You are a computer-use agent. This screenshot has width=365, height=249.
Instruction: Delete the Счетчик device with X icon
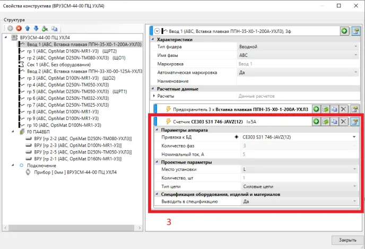click(x=344, y=122)
